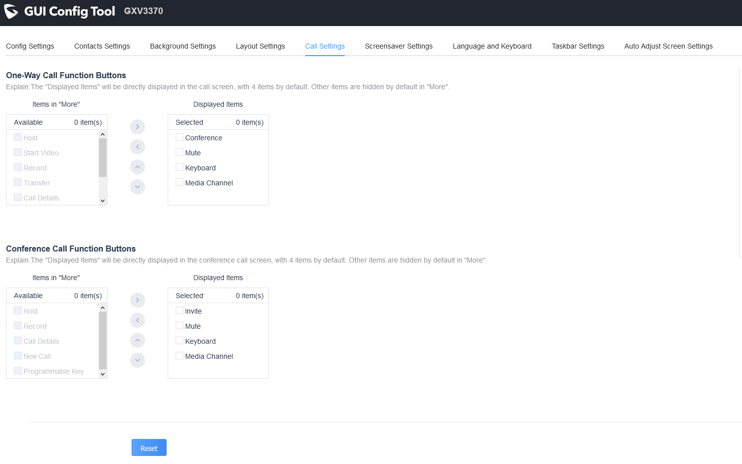Click move-right arrow in One-Way Call section
Image resolution: width=742 pixels, height=464 pixels.
coord(138,127)
